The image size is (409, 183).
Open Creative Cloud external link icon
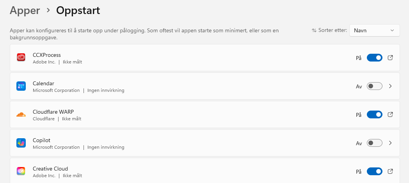(390, 171)
